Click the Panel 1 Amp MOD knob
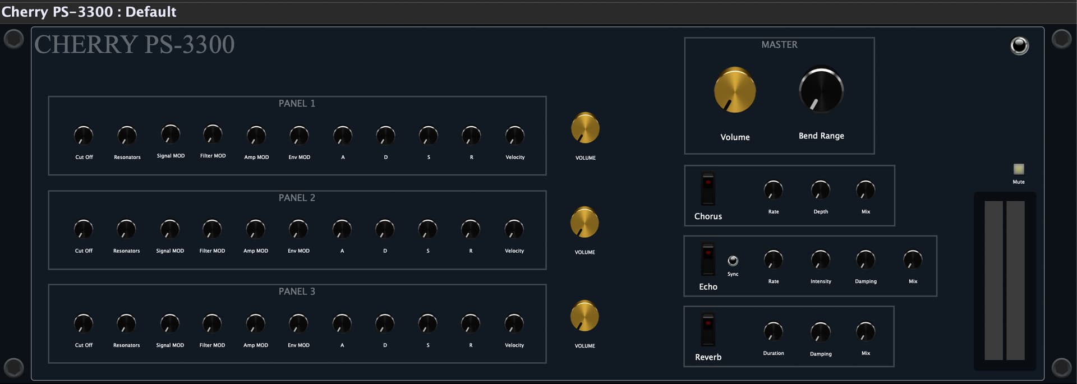 [256, 135]
